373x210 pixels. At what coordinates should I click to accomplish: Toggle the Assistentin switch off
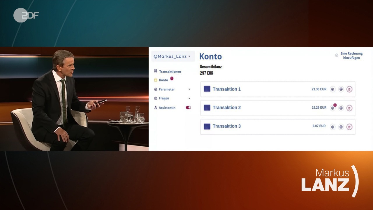click(188, 107)
